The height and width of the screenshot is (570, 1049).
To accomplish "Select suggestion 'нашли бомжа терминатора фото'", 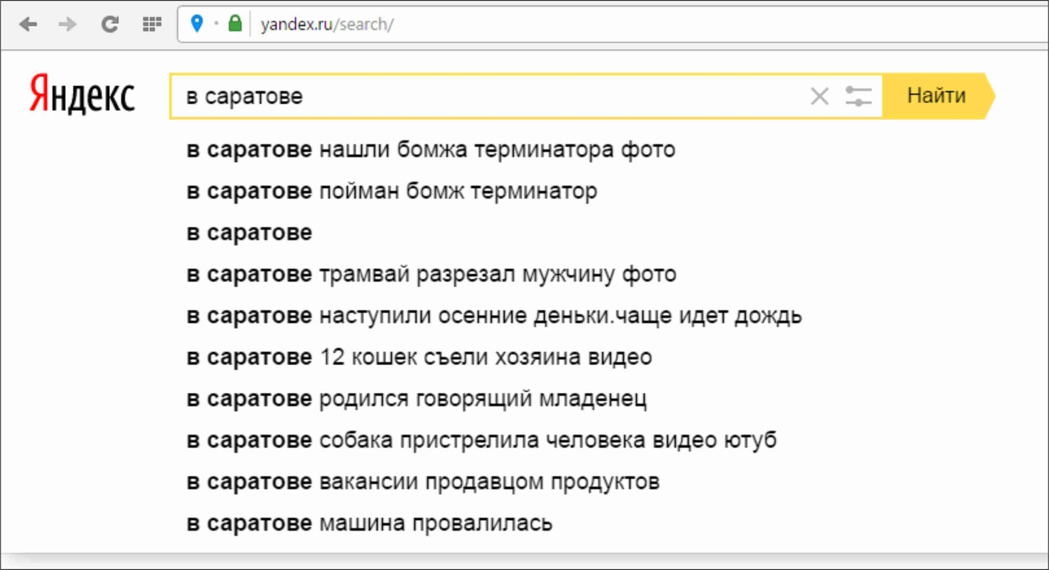I will (431, 150).
